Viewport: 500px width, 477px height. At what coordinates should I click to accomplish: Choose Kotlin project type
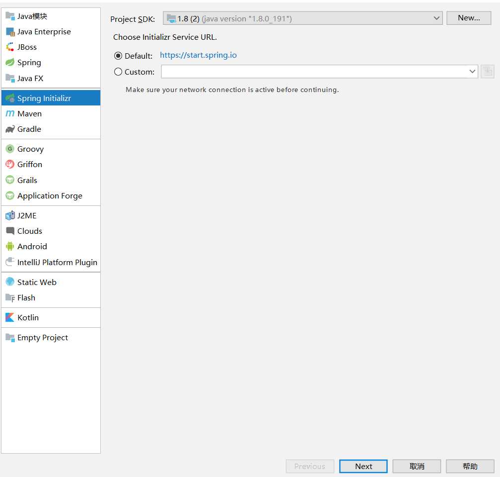pos(51,317)
